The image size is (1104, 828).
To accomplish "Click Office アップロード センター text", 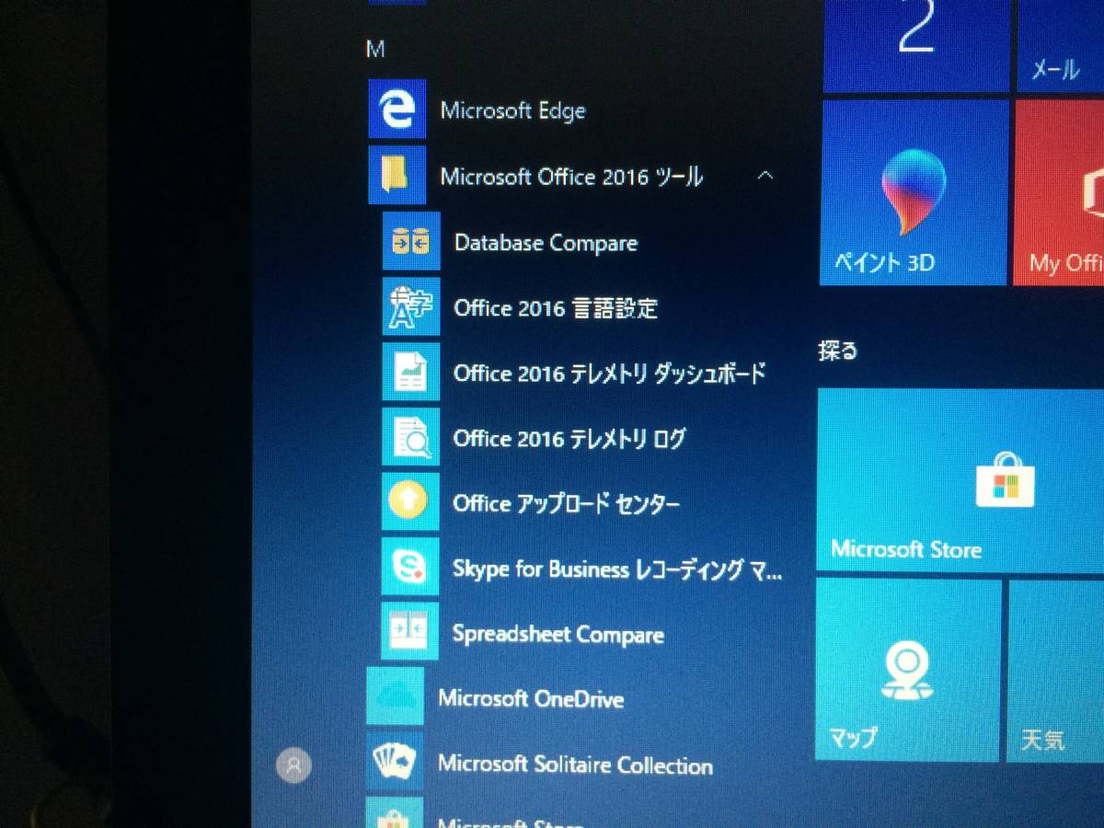I will [x=567, y=504].
